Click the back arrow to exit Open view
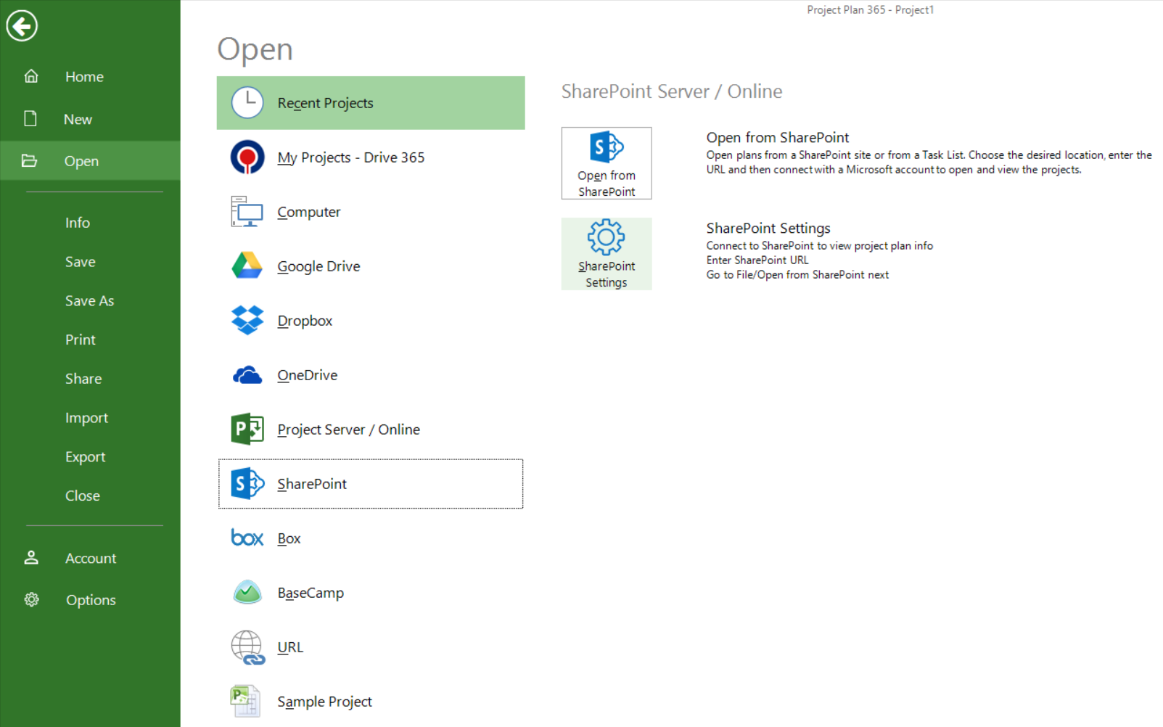1163x727 pixels. click(x=22, y=25)
